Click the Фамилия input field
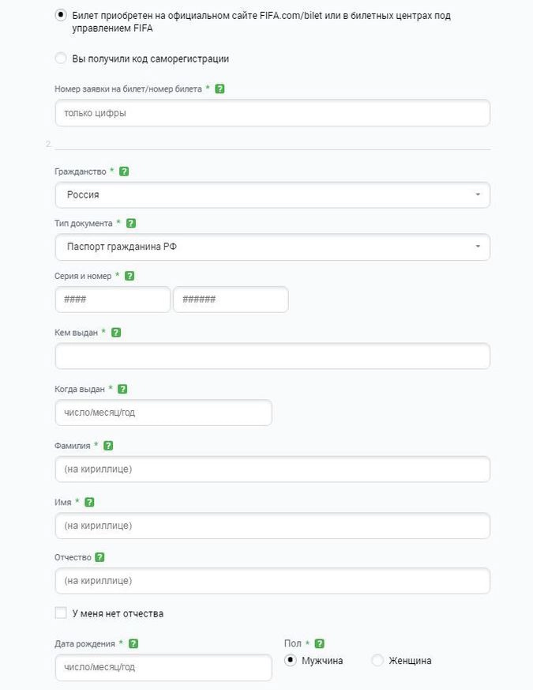Viewport: 533px width, 690px height. click(272, 469)
